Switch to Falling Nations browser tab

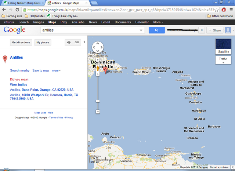click(24, 3)
